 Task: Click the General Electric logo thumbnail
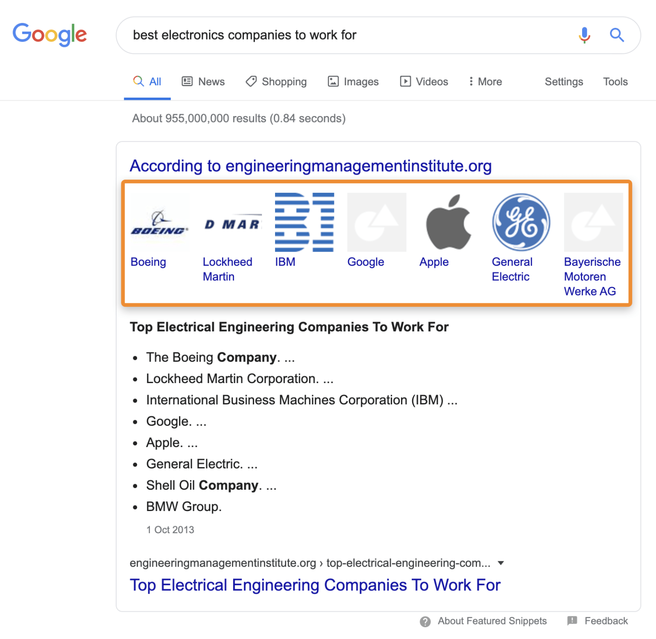521,222
